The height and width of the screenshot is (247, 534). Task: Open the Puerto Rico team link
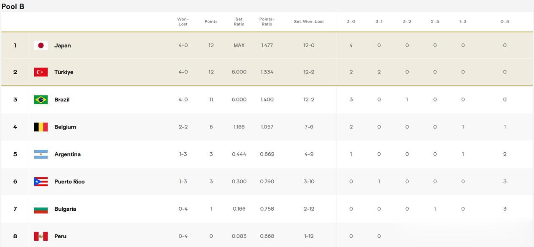pyautogui.click(x=69, y=181)
